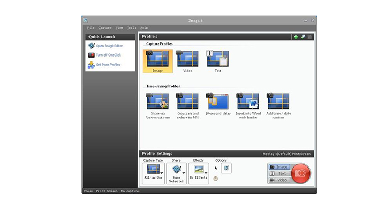
Task: Toggle the timer capture option
Action: click(x=215, y=179)
